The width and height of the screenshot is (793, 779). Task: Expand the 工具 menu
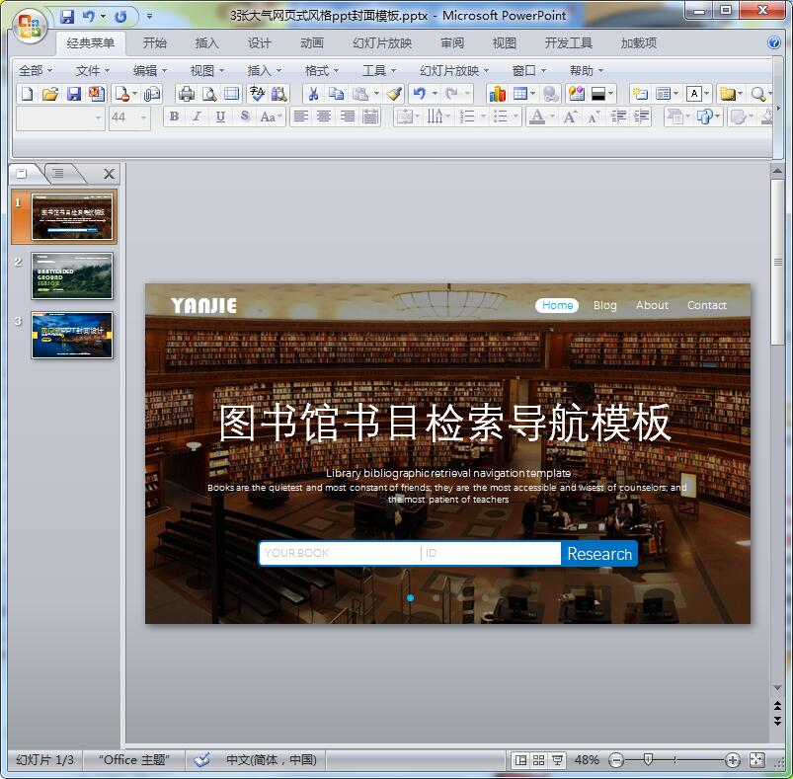(379, 71)
